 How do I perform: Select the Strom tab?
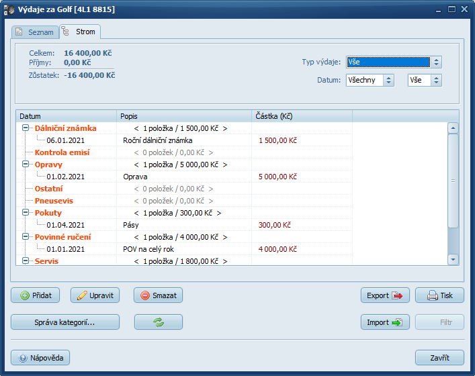pyautogui.click(x=80, y=32)
